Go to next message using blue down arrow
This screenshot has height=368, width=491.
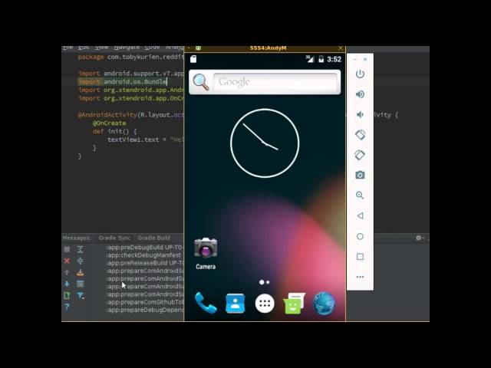[x=67, y=284]
